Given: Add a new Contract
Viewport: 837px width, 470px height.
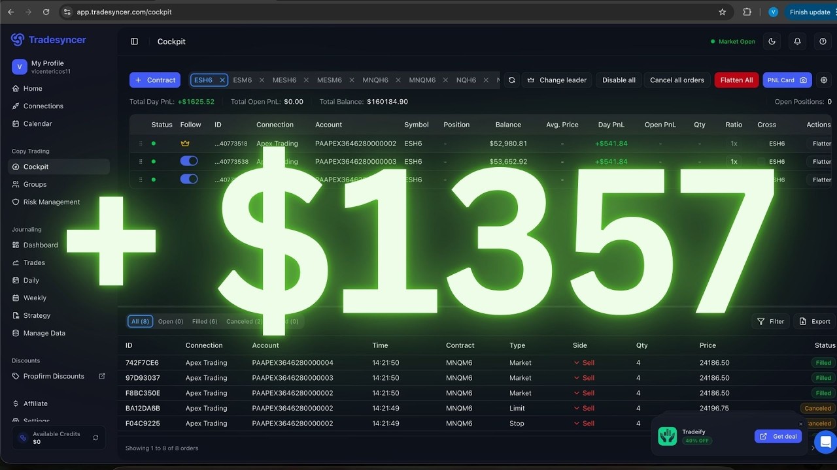Looking at the screenshot, I should [155, 80].
